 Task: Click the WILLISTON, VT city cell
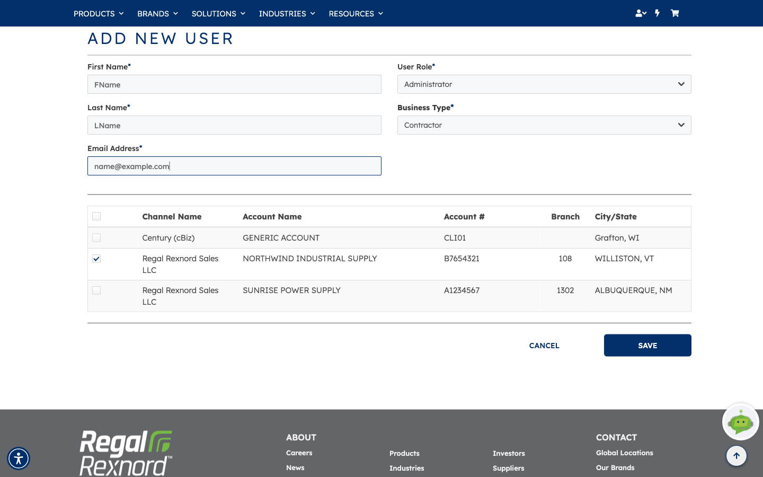pos(624,259)
